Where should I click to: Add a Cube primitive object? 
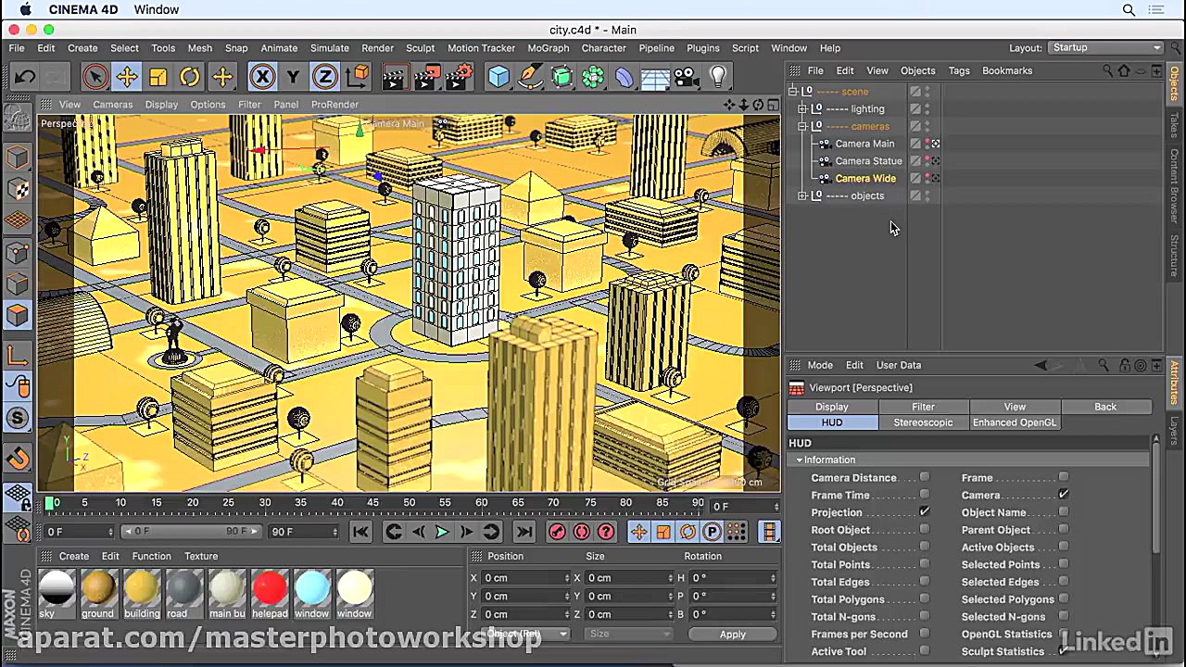[498, 77]
